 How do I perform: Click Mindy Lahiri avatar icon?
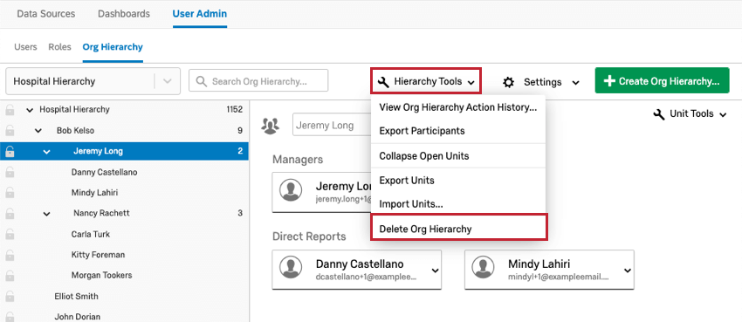(484, 268)
